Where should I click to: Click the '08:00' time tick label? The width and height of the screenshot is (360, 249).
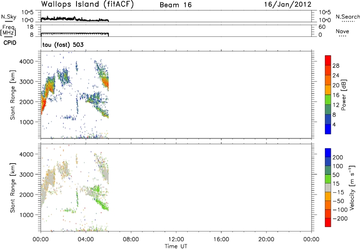[x=131, y=240]
